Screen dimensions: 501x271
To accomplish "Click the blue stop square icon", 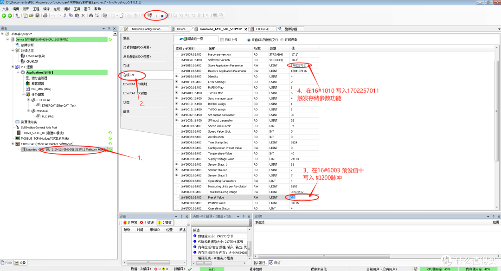I will [x=162, y=16].
